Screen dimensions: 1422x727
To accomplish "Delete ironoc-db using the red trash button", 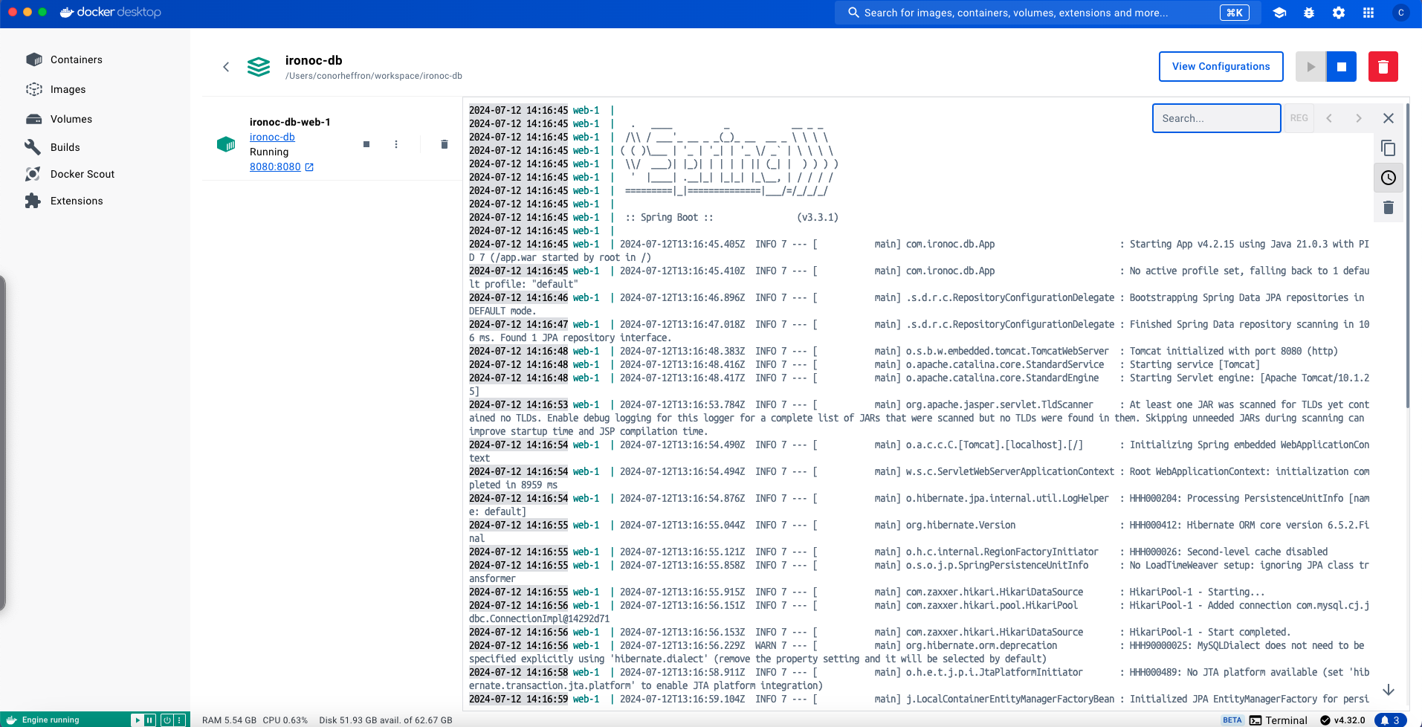I will (x=1383, y=67).
